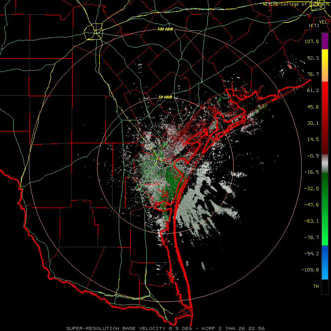Click the [KT] units label
Image resolution: width=331 pixels, height=331 pixels.
click(x=314, y=25)
